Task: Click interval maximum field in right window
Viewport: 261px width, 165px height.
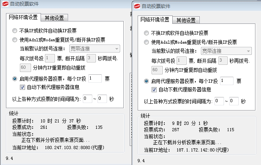Action: [234, 101]
